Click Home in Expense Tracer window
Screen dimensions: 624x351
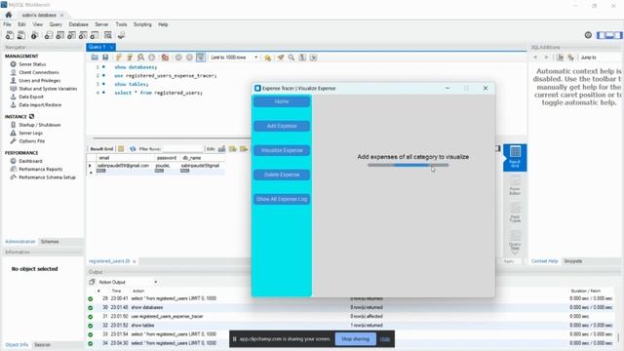click(282, 101)
